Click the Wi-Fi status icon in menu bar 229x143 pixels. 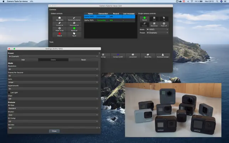pos(192,1)
